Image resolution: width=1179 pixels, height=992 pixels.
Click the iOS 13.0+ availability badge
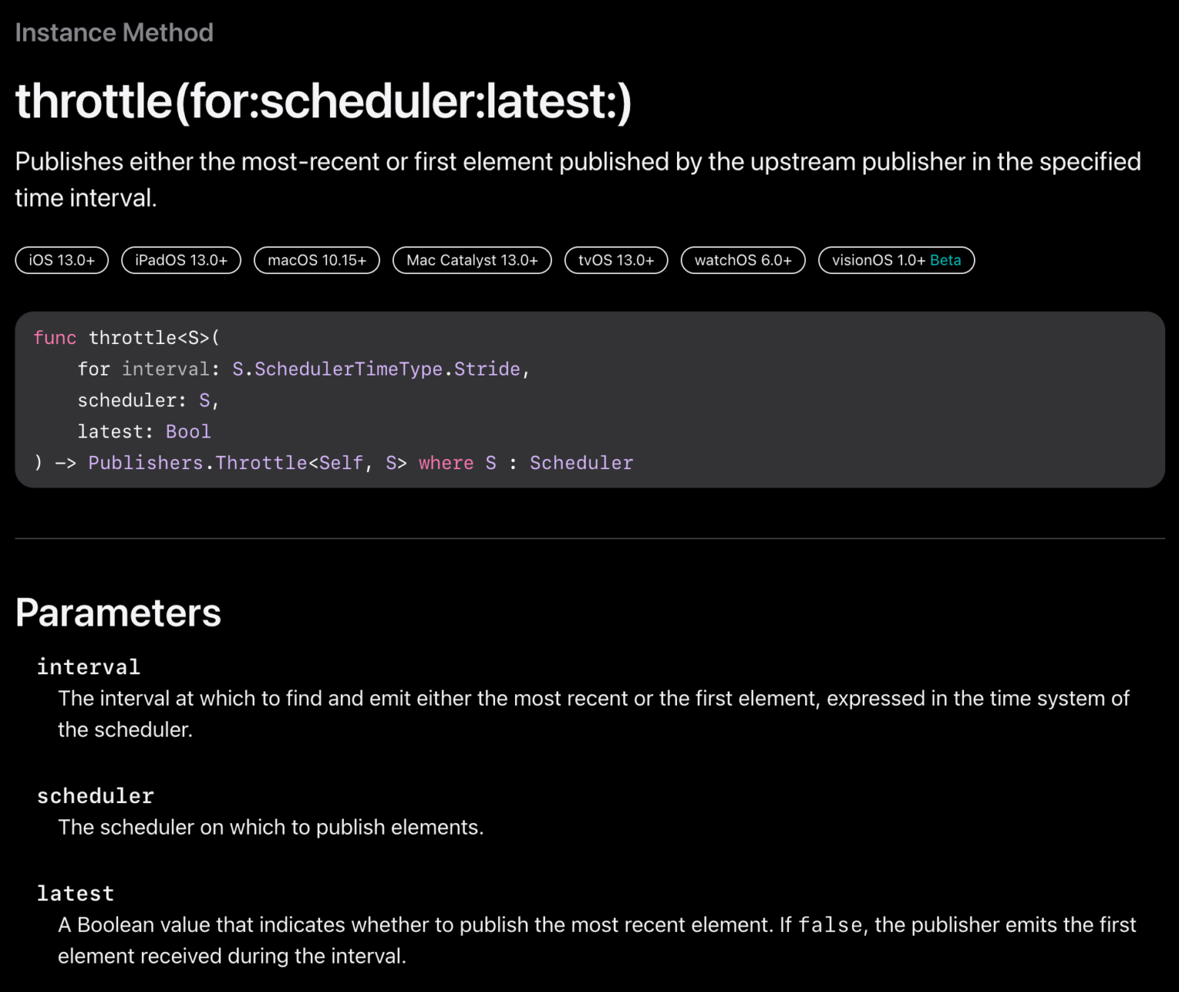61,260
